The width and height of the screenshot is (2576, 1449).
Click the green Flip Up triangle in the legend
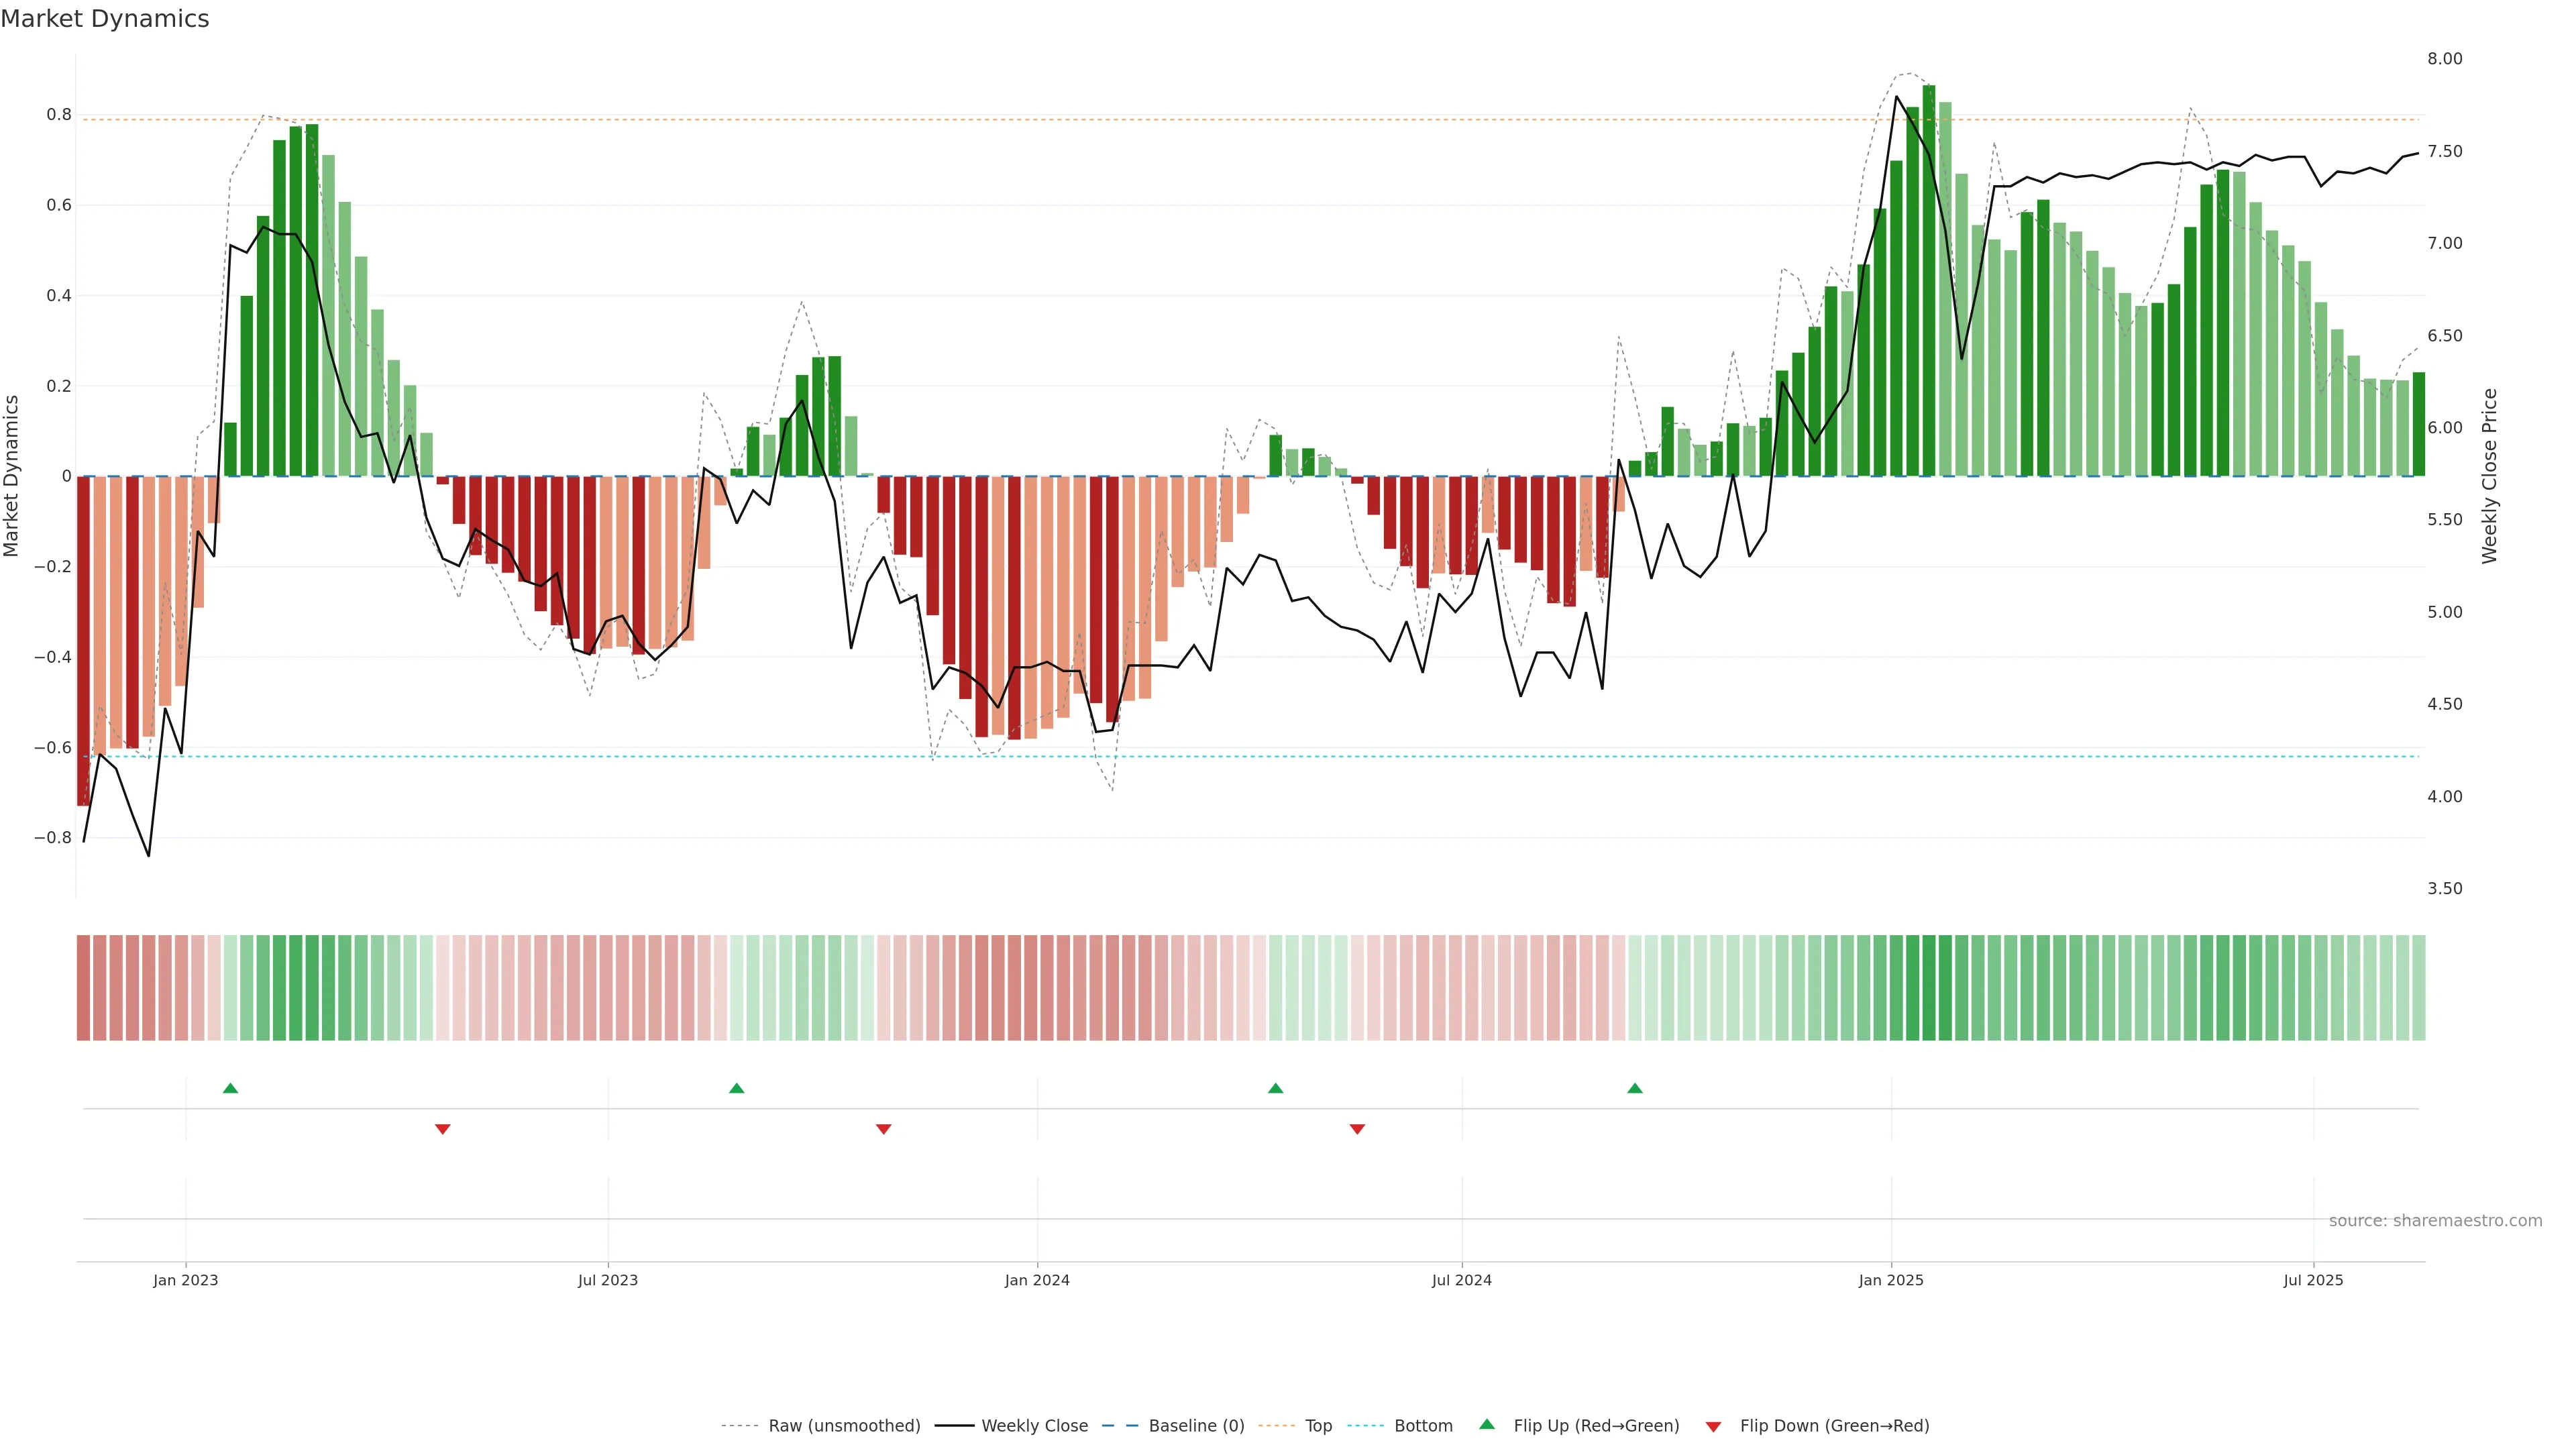click(x=1487, y=1424)
